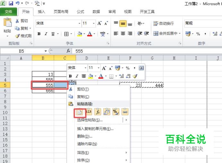Click the orientation text rotate icon
This screenshot has width=222, height=163.
(x=140, y=23)
